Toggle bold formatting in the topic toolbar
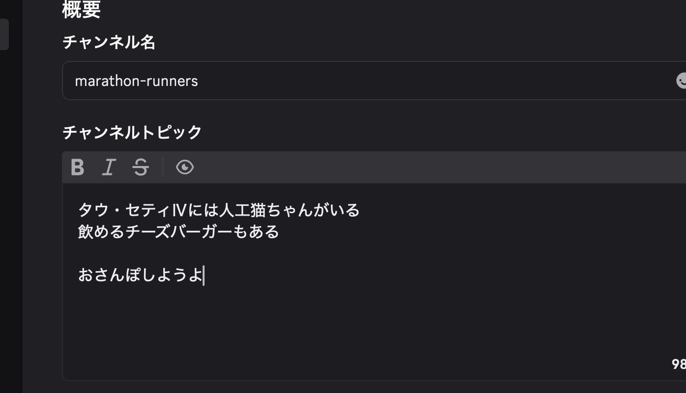The height and width of the screenshot is (393, 686). 78,168
